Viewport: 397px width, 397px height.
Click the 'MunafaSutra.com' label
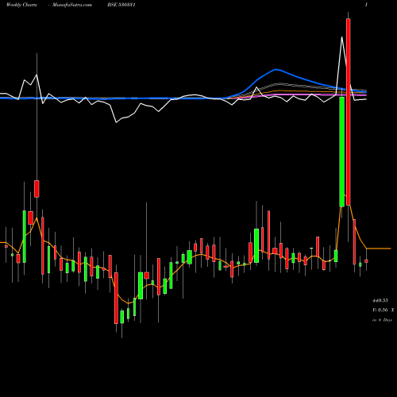(72, 5)
